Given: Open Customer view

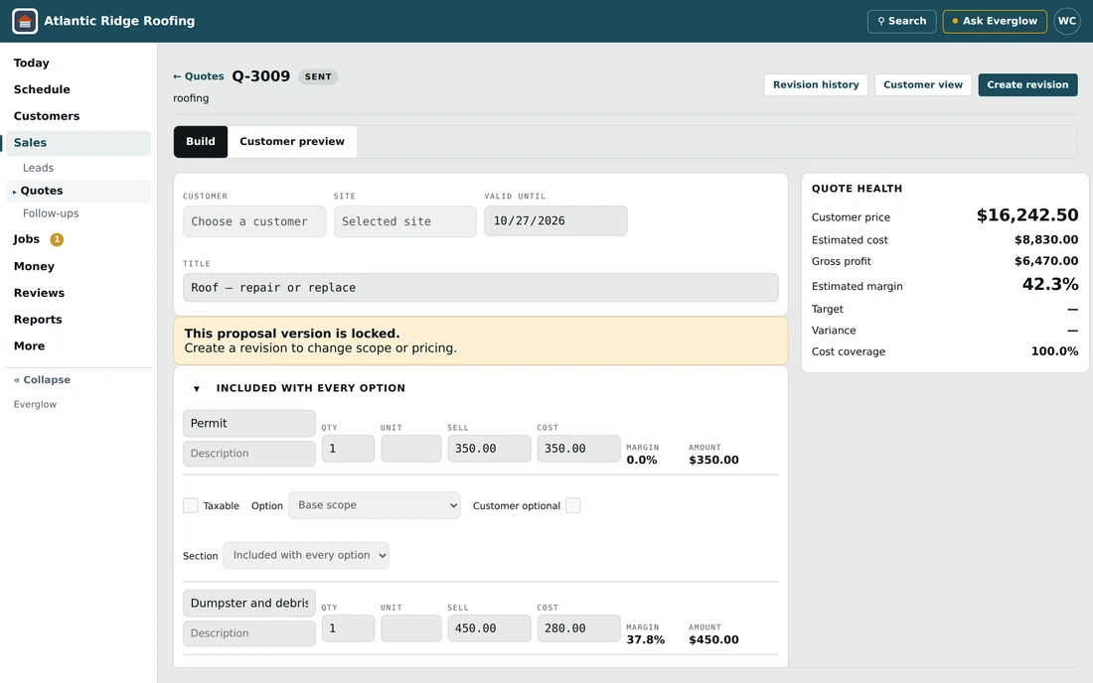Looking at the screenshot, I should 923,85.
